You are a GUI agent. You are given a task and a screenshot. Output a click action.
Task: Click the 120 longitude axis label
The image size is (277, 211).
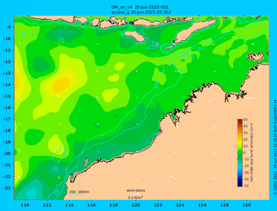coord(136,205)
